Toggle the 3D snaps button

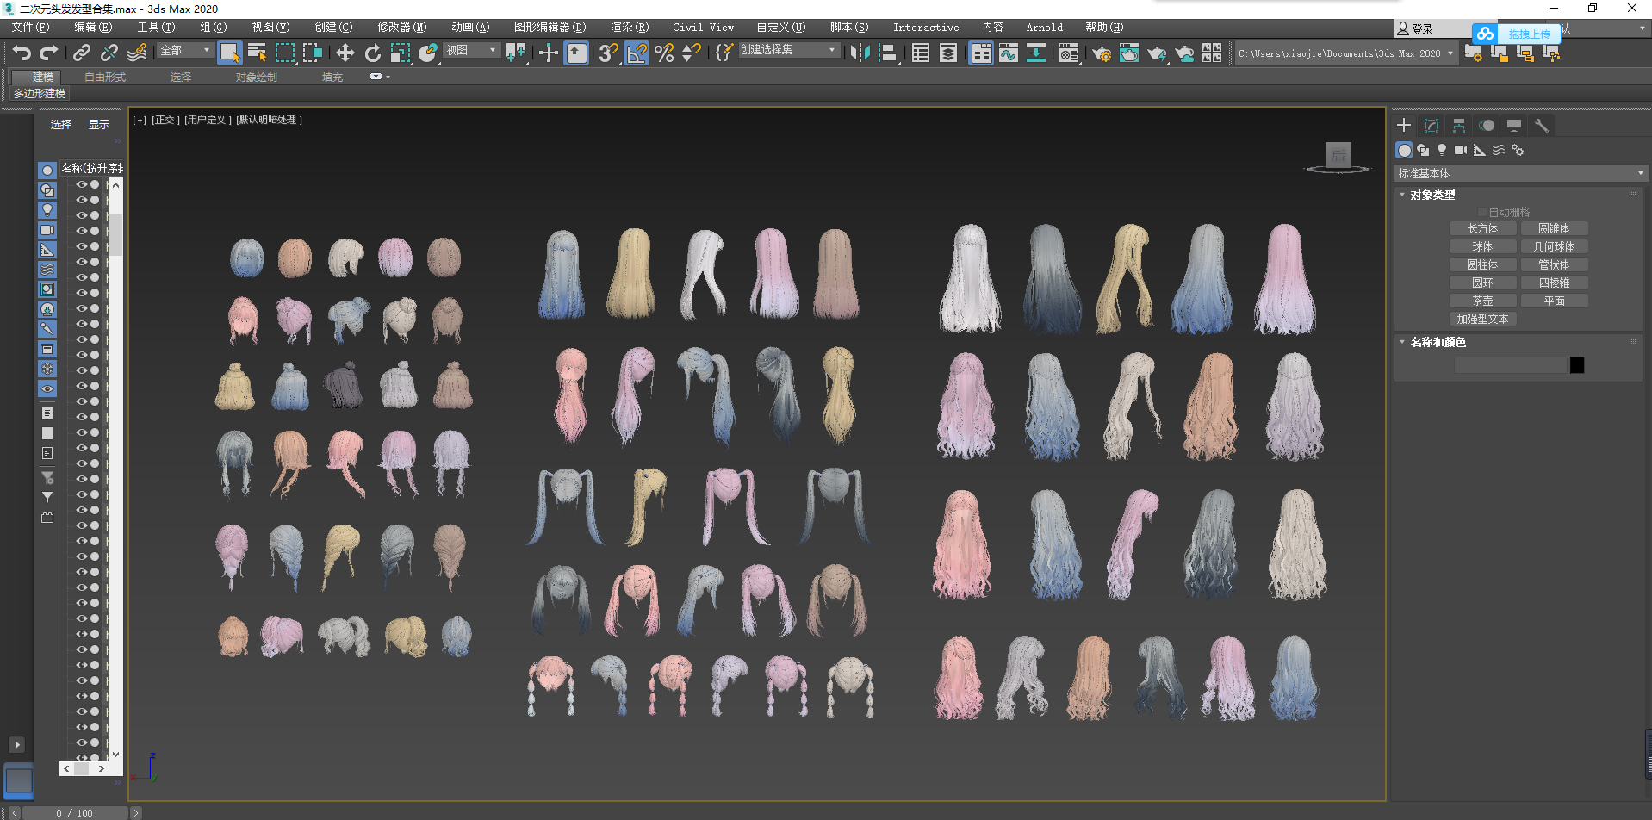coord(607,53)
